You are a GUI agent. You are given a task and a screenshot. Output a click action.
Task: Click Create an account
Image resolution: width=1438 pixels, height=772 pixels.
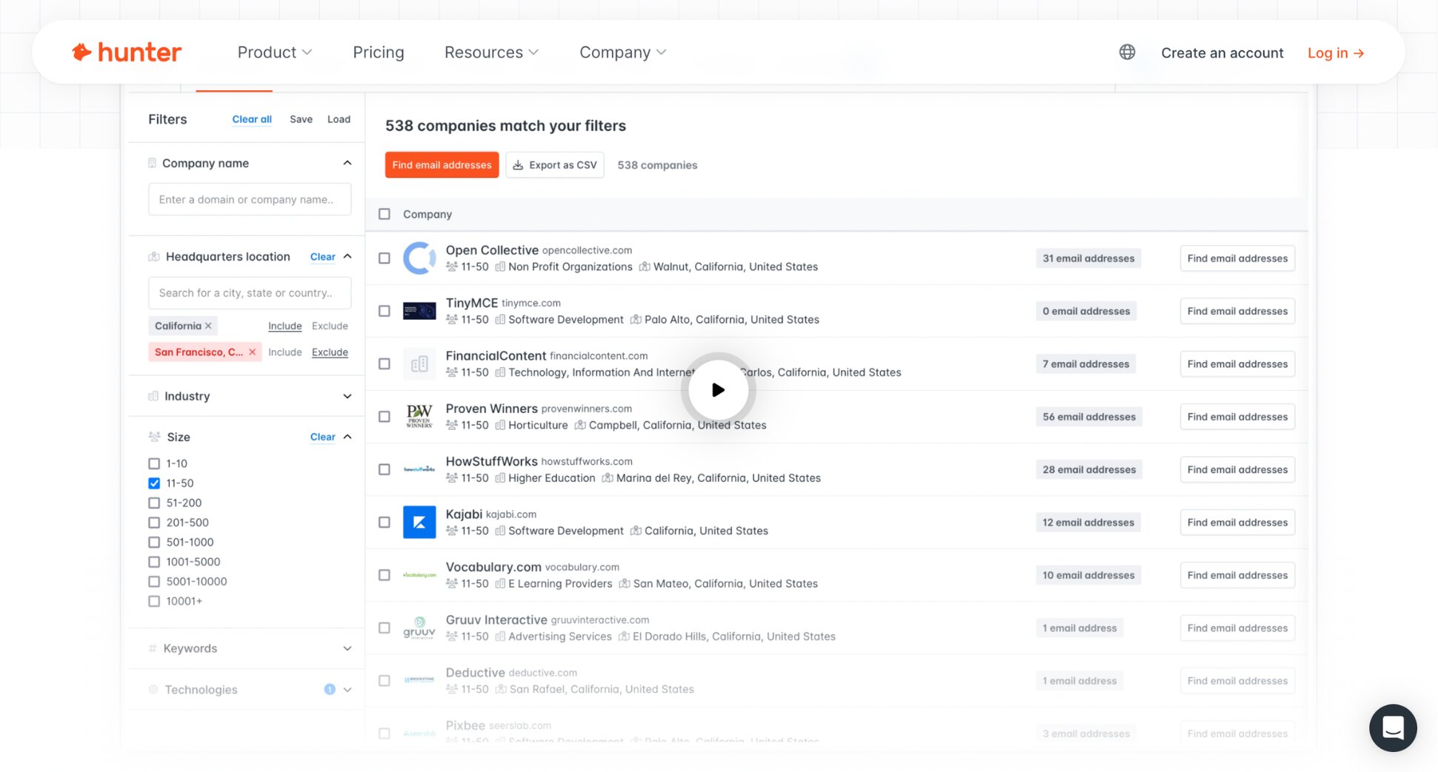(x=1222, y=53)
